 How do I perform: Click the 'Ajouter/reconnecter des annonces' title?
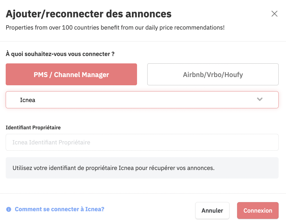89,14
